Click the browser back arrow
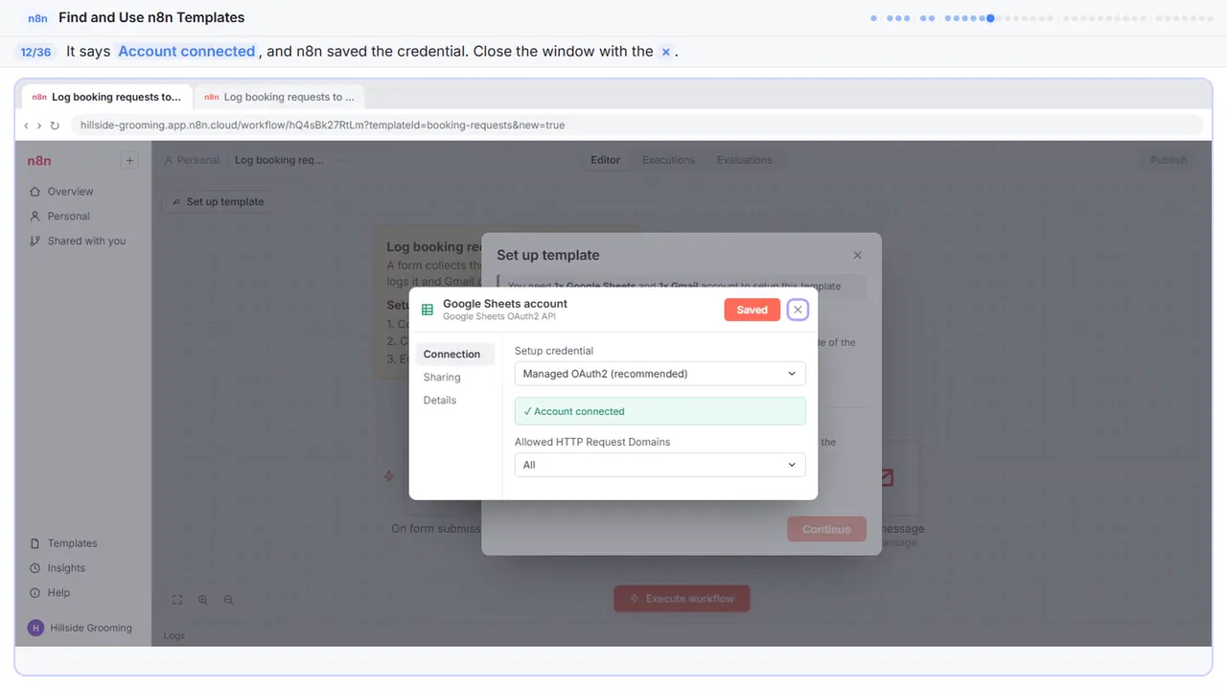 point(27,126)
